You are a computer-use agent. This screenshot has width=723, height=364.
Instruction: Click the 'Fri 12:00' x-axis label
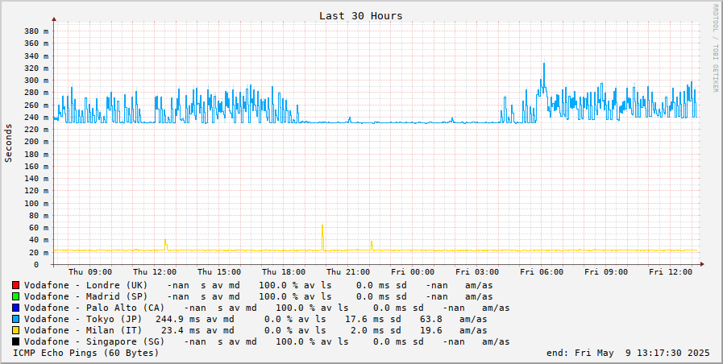(x=671, y=272)
